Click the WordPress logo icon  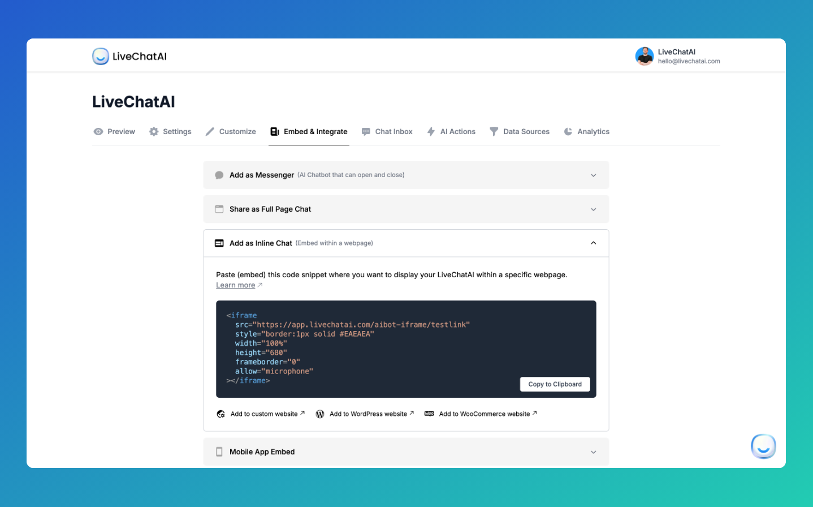point(320,414)
